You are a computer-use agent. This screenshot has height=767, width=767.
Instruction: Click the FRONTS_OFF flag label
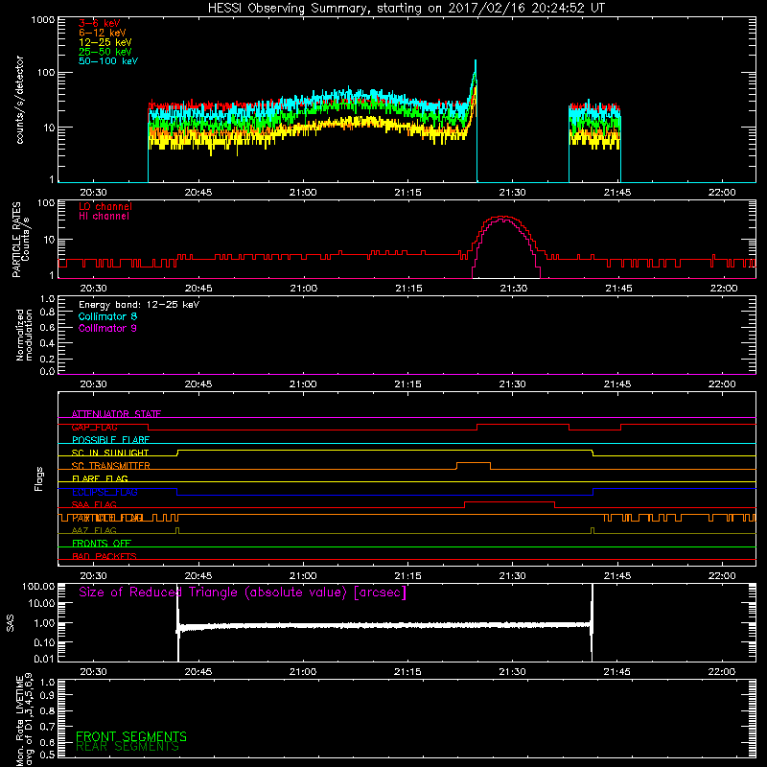coord(102,544)
